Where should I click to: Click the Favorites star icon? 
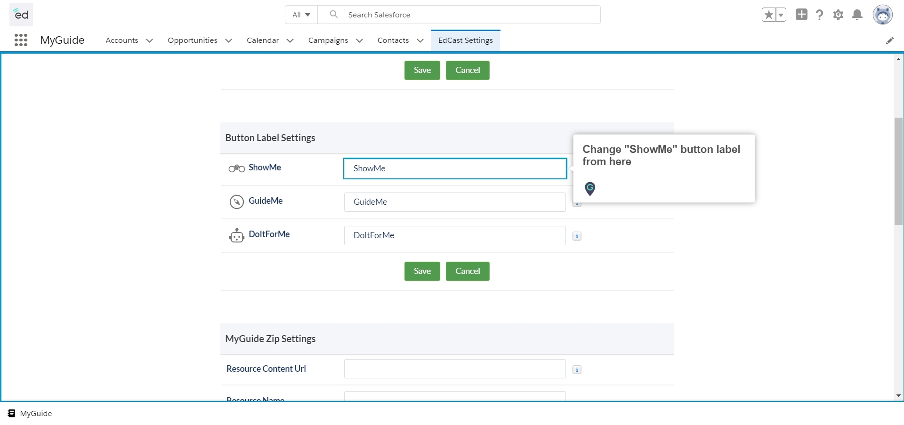click(x=769, y=15)
